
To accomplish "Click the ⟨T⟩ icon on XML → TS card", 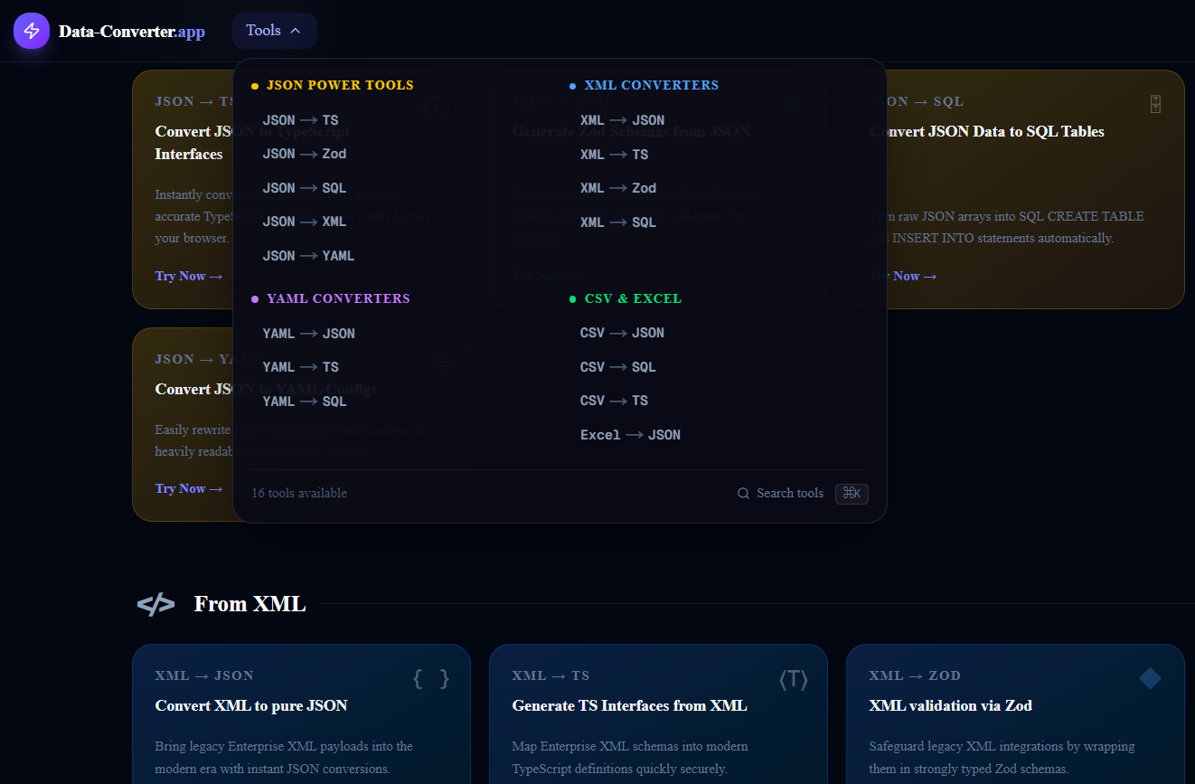I will [793, 679].
